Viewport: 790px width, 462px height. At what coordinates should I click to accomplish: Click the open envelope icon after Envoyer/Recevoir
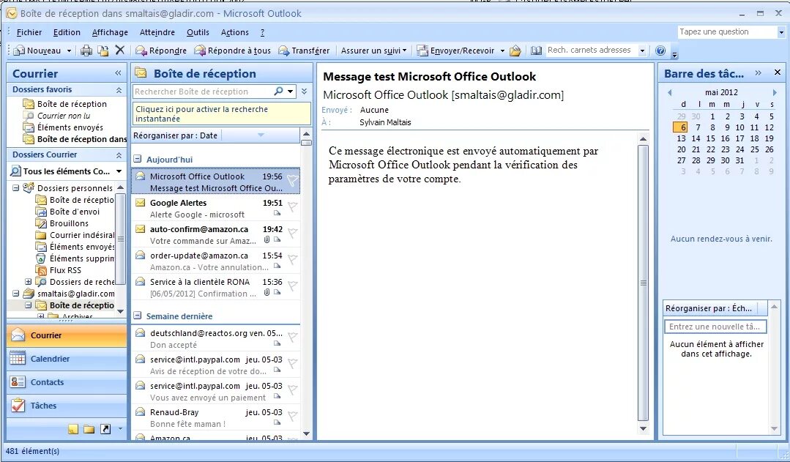(515, 51)
